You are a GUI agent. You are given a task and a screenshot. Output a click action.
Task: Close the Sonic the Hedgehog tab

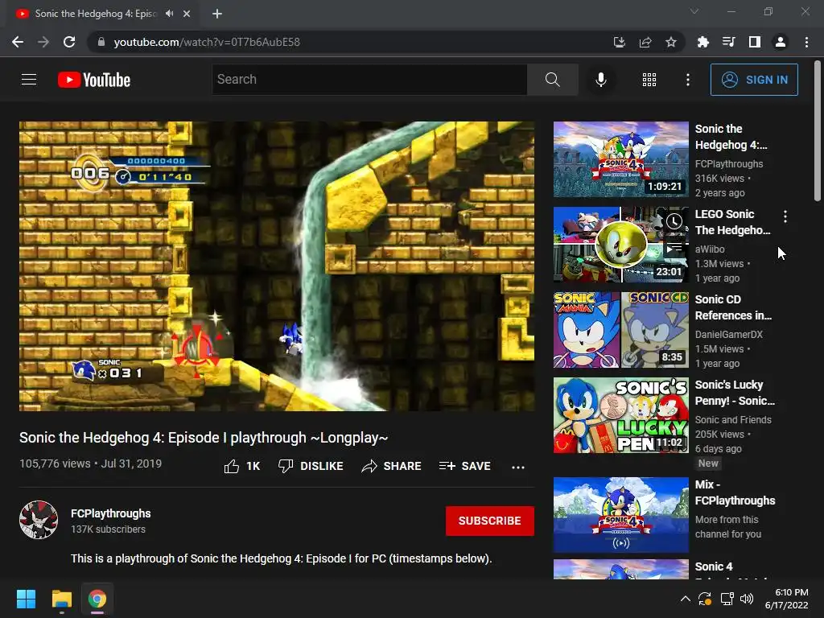coord(187,14)
